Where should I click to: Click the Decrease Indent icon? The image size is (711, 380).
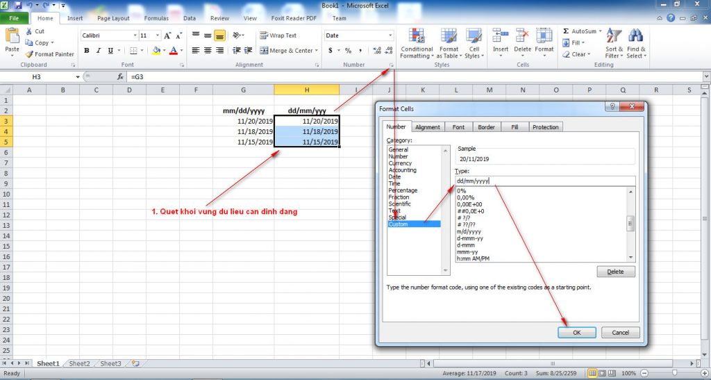pyautogui.click(x=236, y=50)
